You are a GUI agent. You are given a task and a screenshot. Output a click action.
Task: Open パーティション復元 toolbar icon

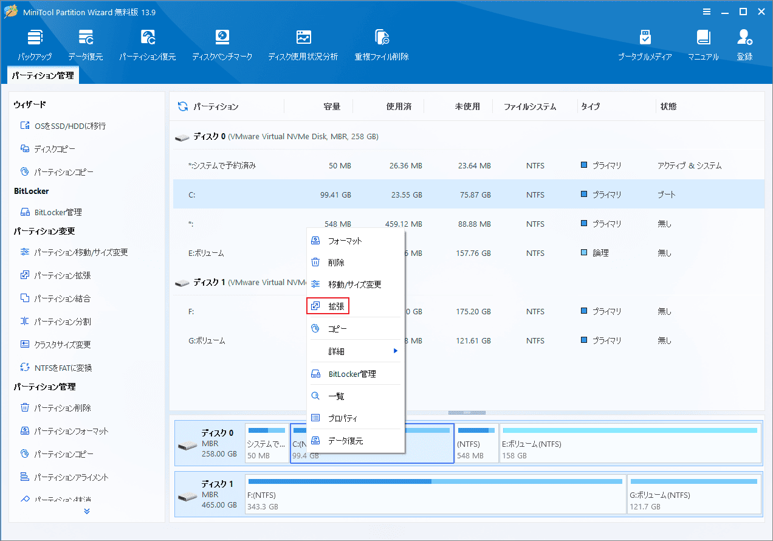tap(148, 45)
